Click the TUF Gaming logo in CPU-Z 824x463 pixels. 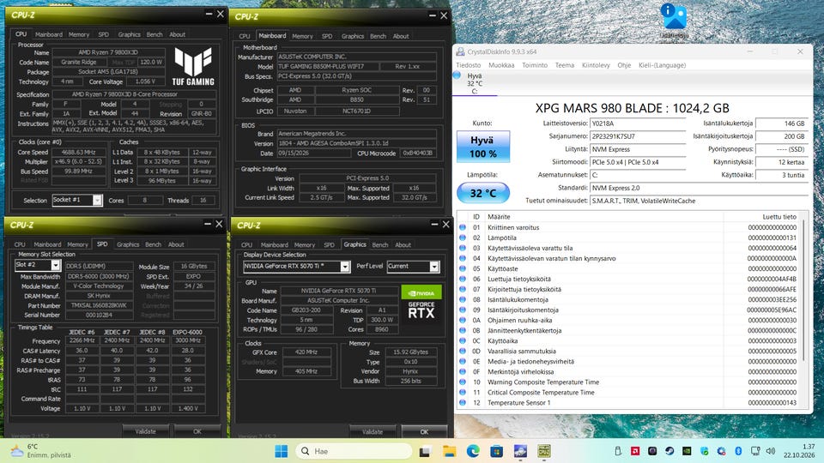click(193, 67)
